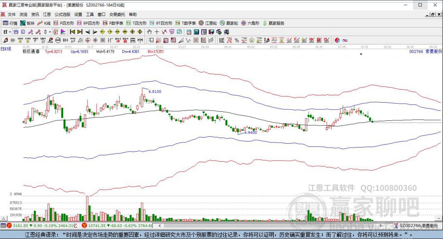Jump to last bar with skip-forward icon
This screenshot has height=239, width=443.
[x=80, y=32]
